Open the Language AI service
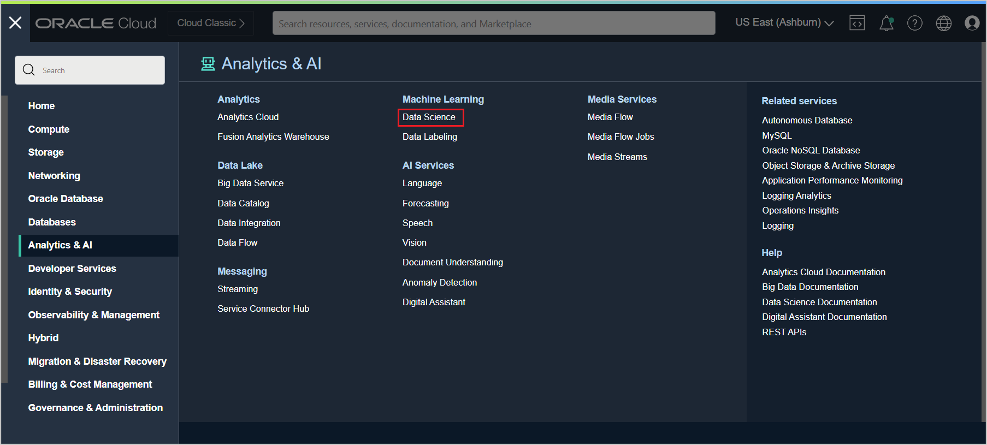 pos(422,183)
